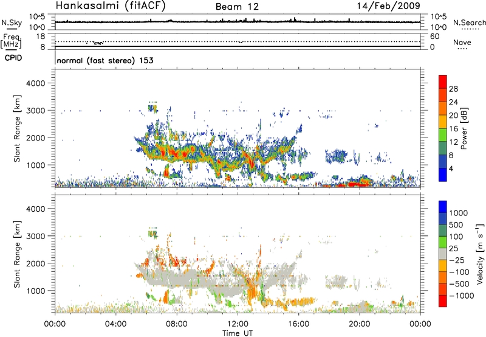
Task: Click 'normal (fast stereo) 153' text
Action: coord(105,60)
